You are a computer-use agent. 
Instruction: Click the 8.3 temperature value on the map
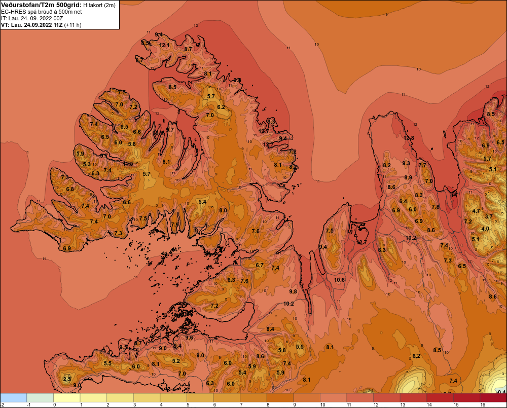pos(419,195)
